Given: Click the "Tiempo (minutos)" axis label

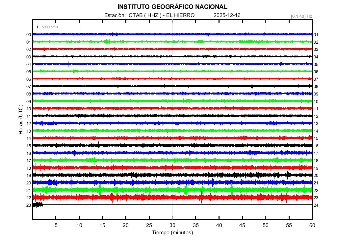Looking at the screenshot, I should [x=172, y=233].
